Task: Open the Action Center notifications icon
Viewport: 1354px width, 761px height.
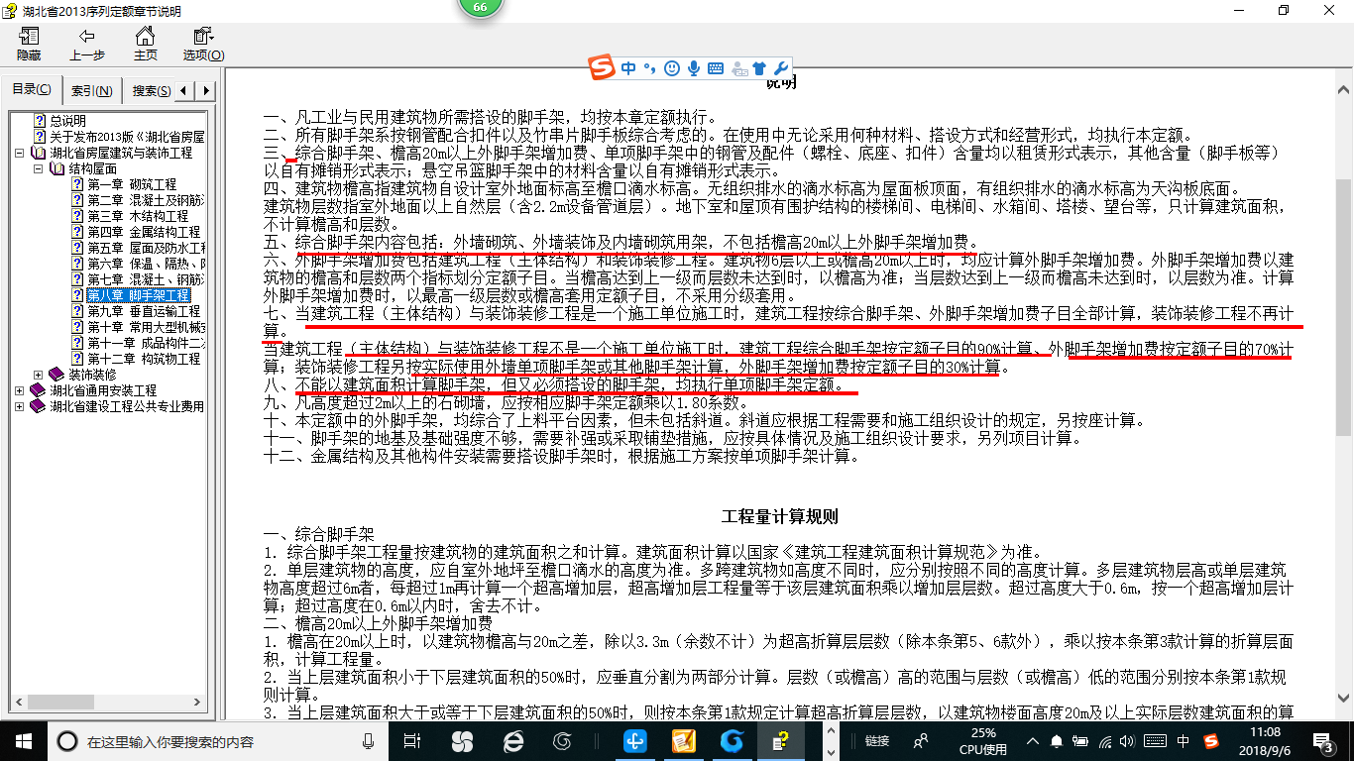Action: (x=1327, y=740)
